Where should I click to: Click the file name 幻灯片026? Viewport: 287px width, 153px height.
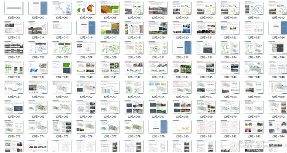point(38,57)
